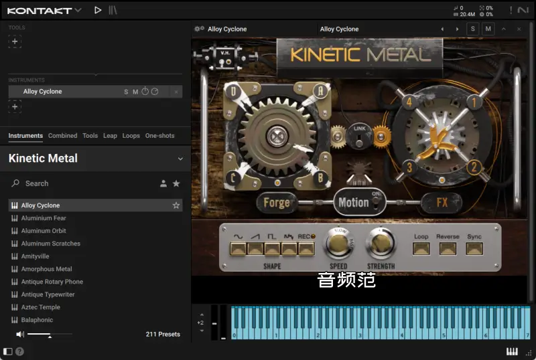This screenshot has height=360, width=536.
Task: Open the instrument gear settings icon
Action: coord(199,29)
